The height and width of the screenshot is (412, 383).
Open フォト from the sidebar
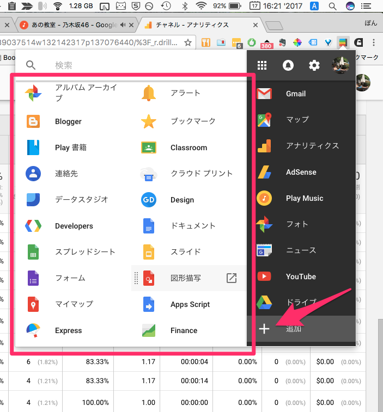point(301,224)
